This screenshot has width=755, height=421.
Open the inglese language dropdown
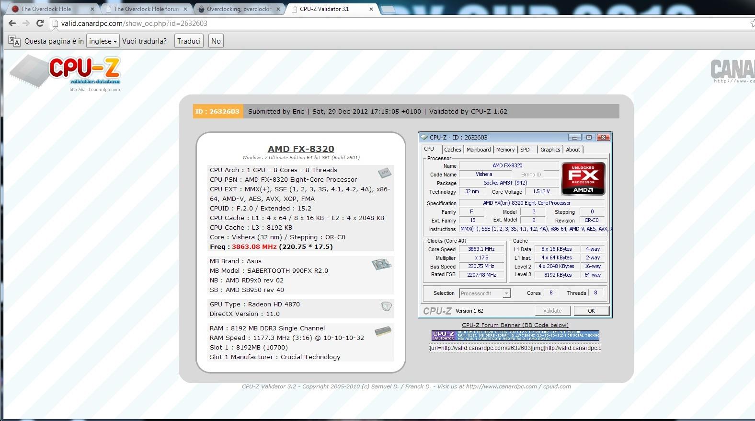[x=103, y=41]
